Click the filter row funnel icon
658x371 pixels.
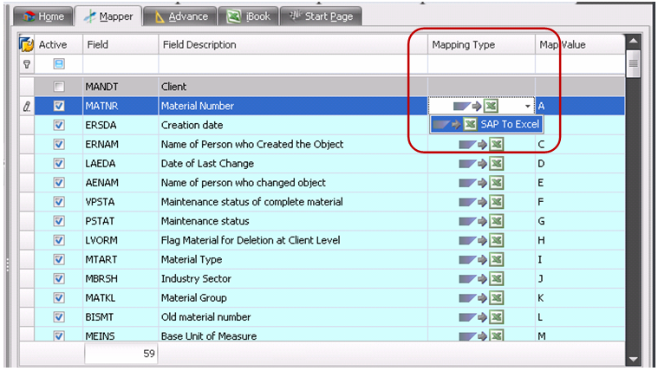[x=26, y=64]
